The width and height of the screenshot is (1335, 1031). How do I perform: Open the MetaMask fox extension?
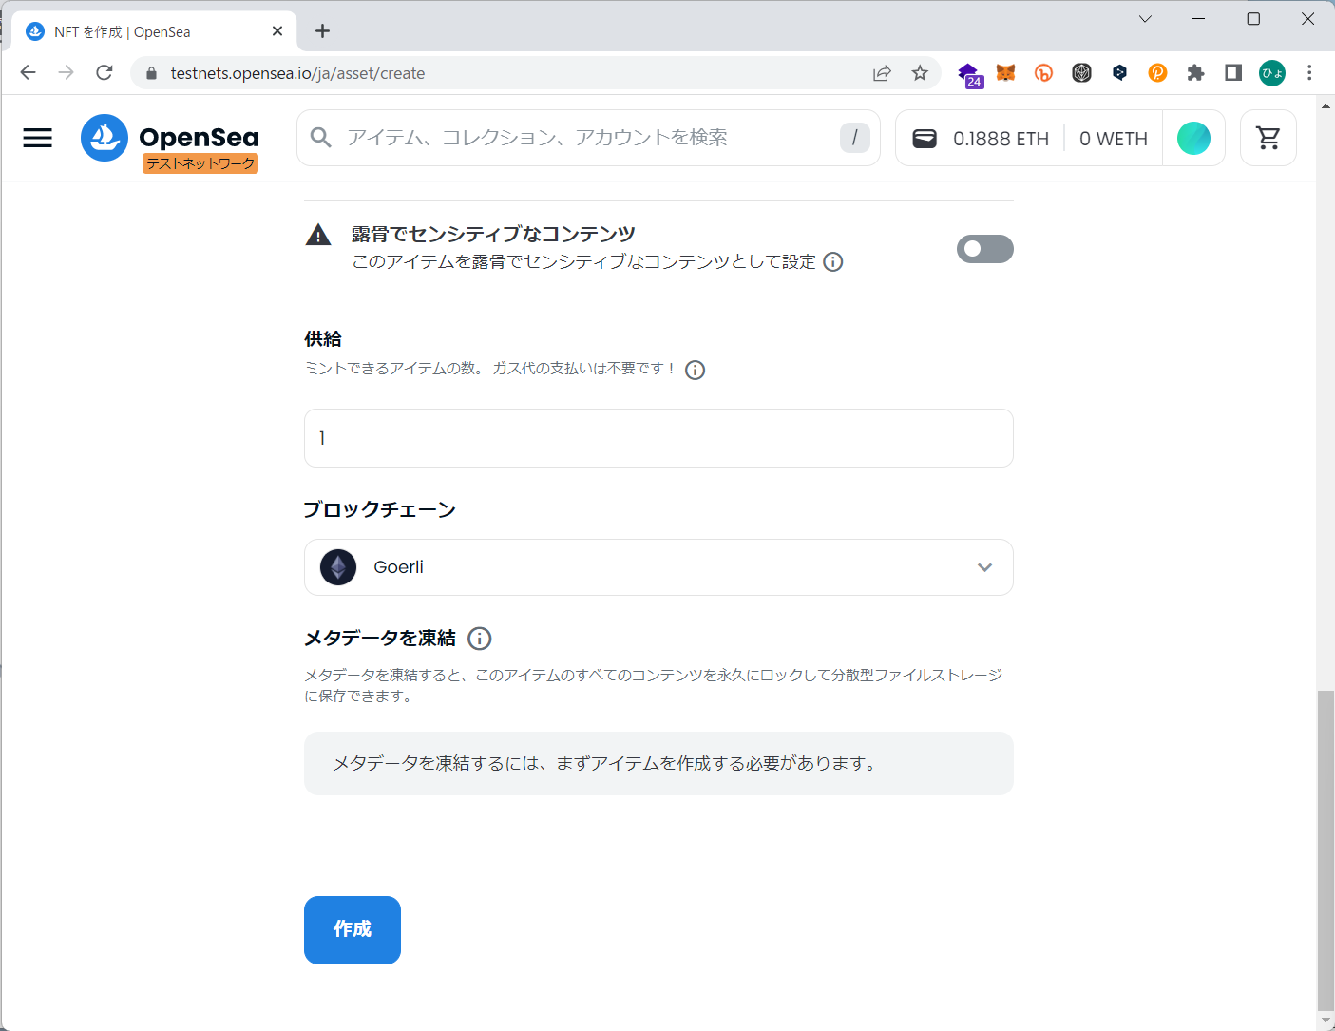tap(1005, 73)
